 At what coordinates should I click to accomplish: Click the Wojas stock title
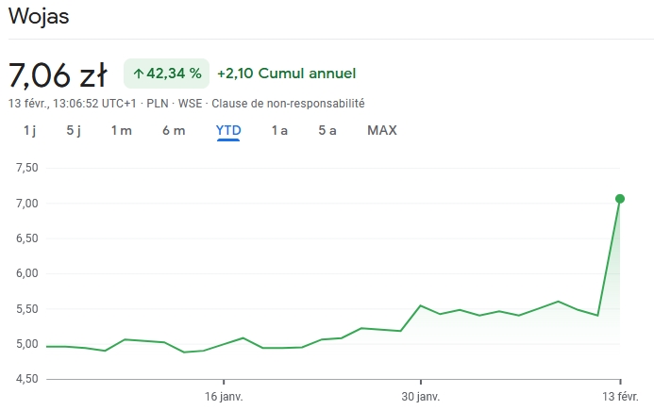[39, 17]
